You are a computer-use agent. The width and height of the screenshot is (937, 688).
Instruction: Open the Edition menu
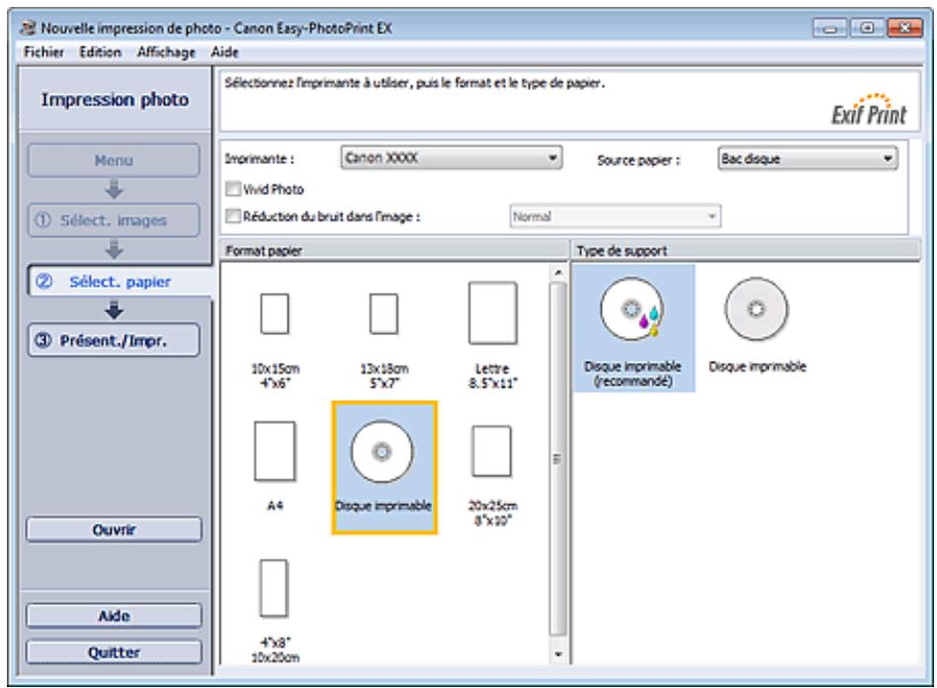click(101, 52)
